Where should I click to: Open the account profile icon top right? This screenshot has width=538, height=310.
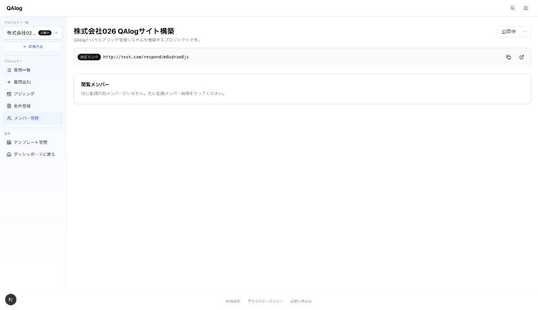coord(526,8)
